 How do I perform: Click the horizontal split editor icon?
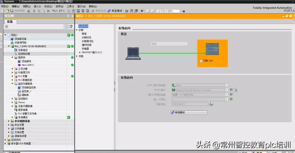click(148, 11)
